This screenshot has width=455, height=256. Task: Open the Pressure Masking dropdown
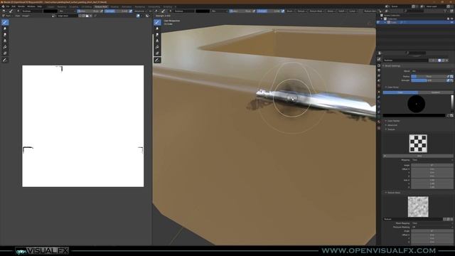(x=432, y=227)
